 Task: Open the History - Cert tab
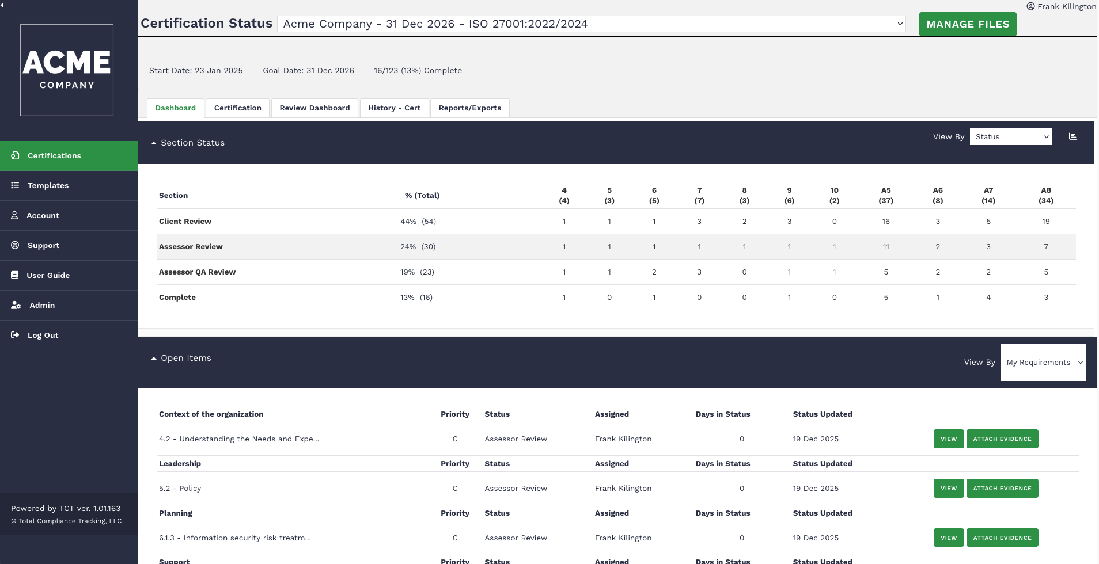394,108
